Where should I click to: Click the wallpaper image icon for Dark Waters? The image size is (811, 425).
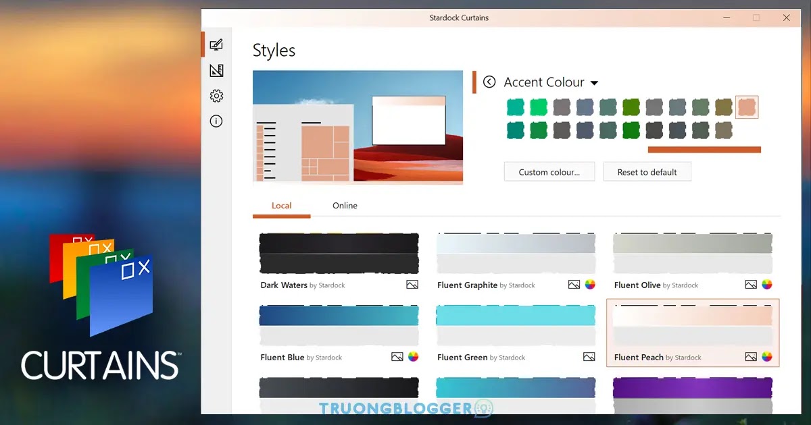412,285
